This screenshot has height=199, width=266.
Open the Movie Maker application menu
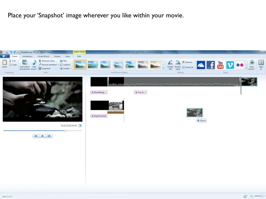5,56
